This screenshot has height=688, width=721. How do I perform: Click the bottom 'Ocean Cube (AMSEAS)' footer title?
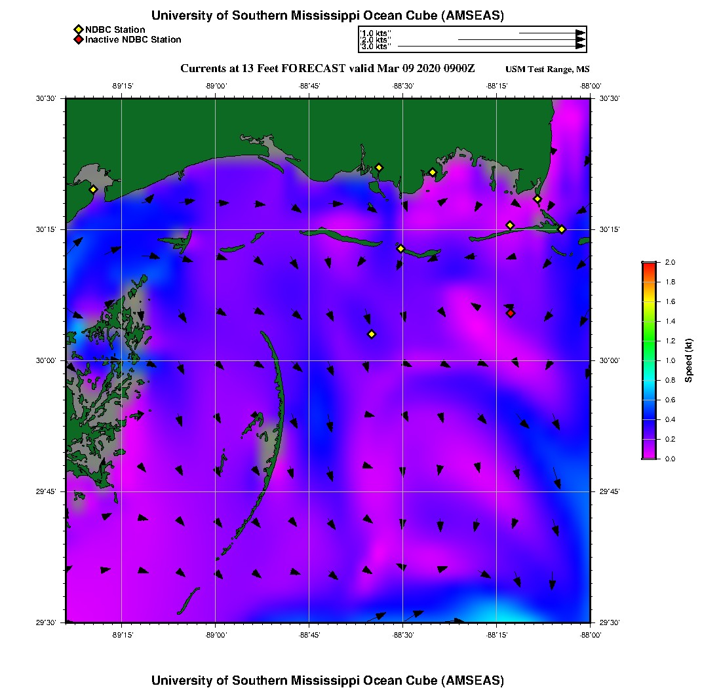(328, 680)
